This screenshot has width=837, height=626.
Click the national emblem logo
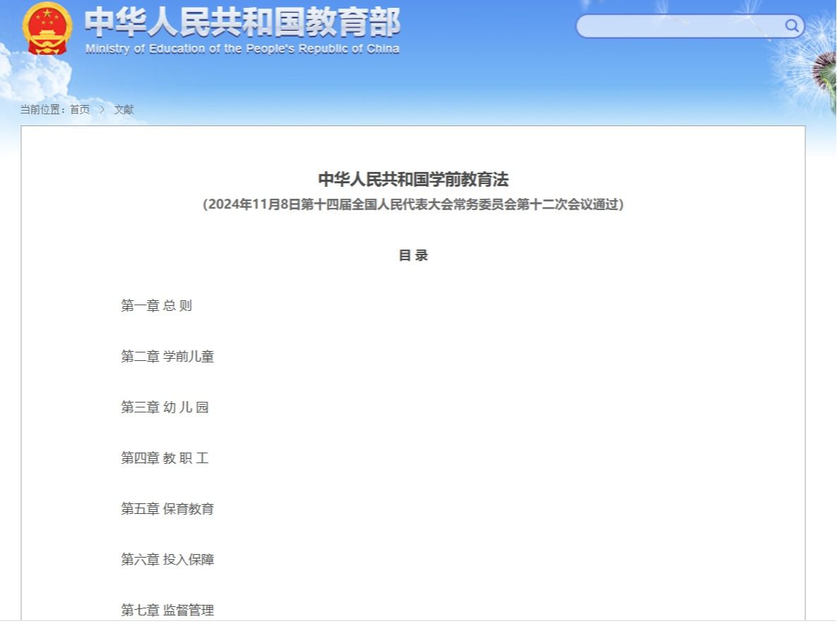pos(47,29)
